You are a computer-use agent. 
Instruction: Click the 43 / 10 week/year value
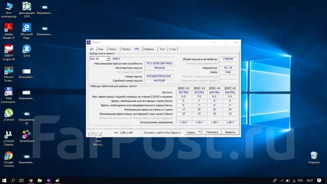coord(228,68)
